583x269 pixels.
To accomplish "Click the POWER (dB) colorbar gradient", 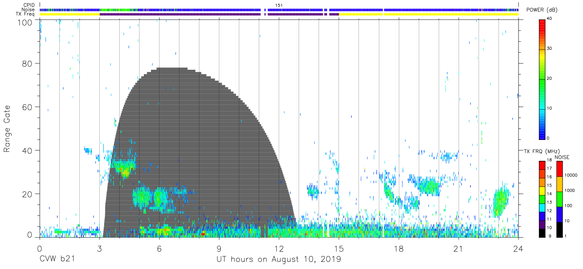I will click(x=542, y=79).
